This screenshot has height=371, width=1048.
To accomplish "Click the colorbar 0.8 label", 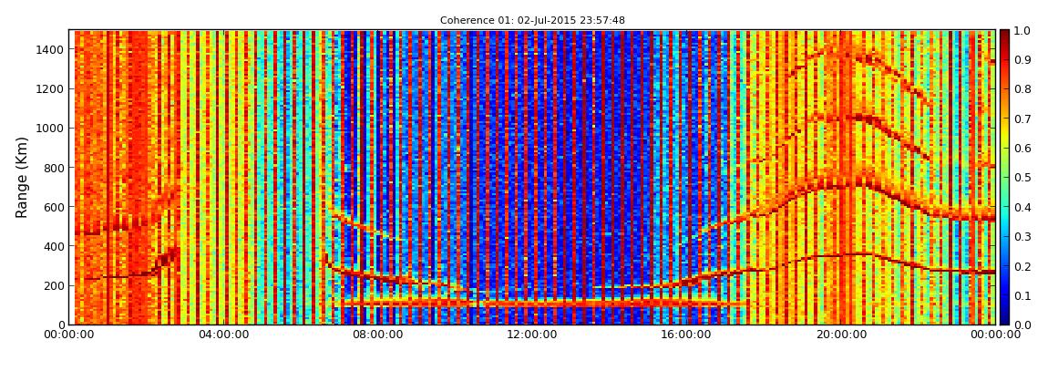I will click(x=1022, y=89).
